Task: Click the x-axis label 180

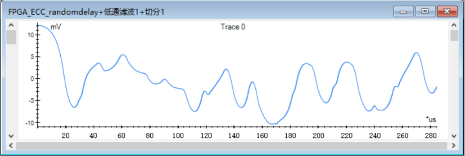Action: (290, 136)
